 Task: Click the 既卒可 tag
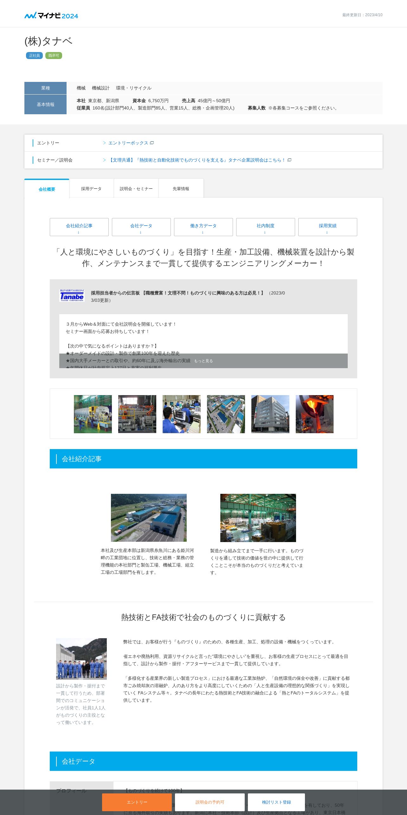(54, 56)
